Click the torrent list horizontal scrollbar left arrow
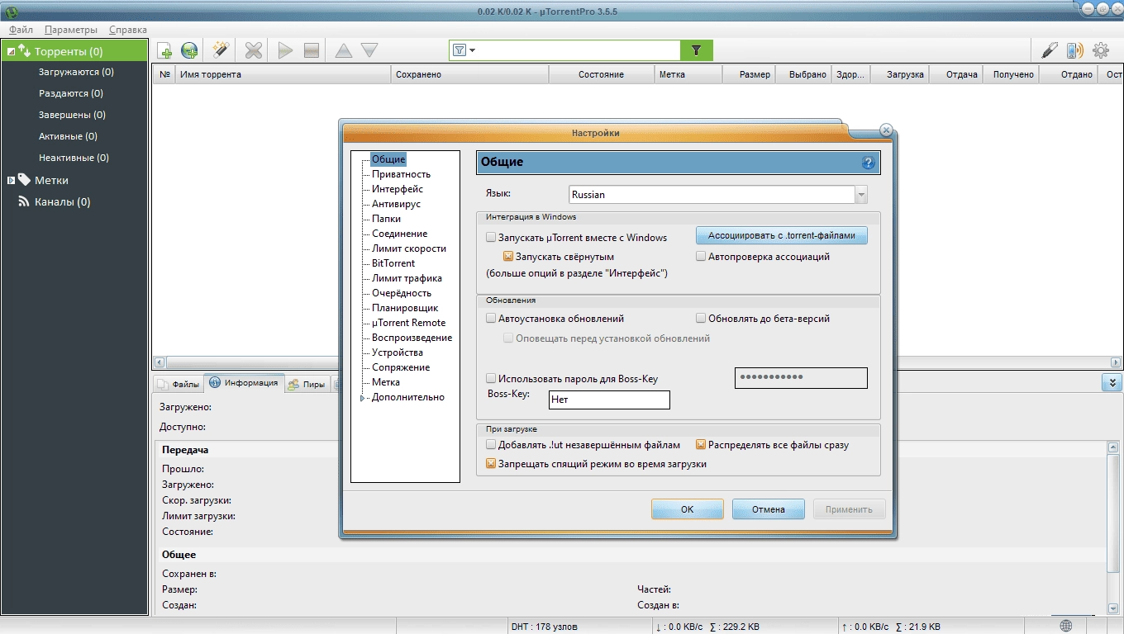Screen dimensions: 1124x634 (159, 362)
